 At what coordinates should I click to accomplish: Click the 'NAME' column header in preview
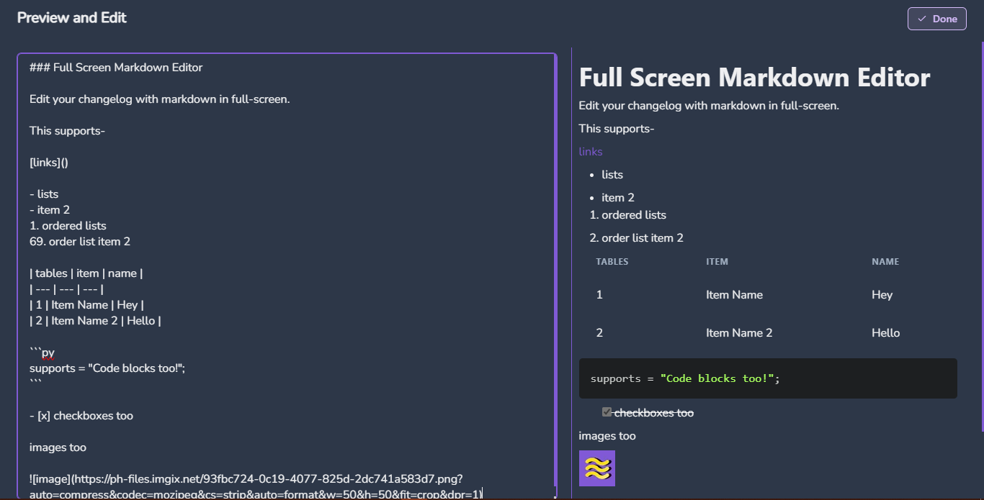click(885, 262)
